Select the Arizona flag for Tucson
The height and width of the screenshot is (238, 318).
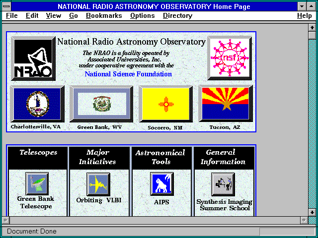pyautogui.click(x=226, y=104)
